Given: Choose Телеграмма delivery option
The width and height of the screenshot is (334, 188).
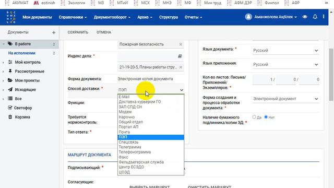Looking at the screenshot, I should (x=151, y=147).
